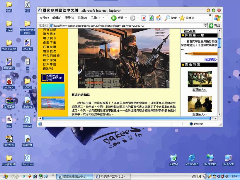
Task: Open the 查看(V) menu
Action: click(x=69, y=18)
